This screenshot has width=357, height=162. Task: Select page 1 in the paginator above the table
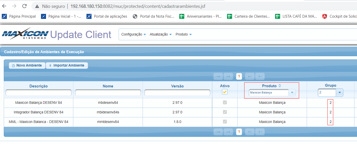coord(239,76)
